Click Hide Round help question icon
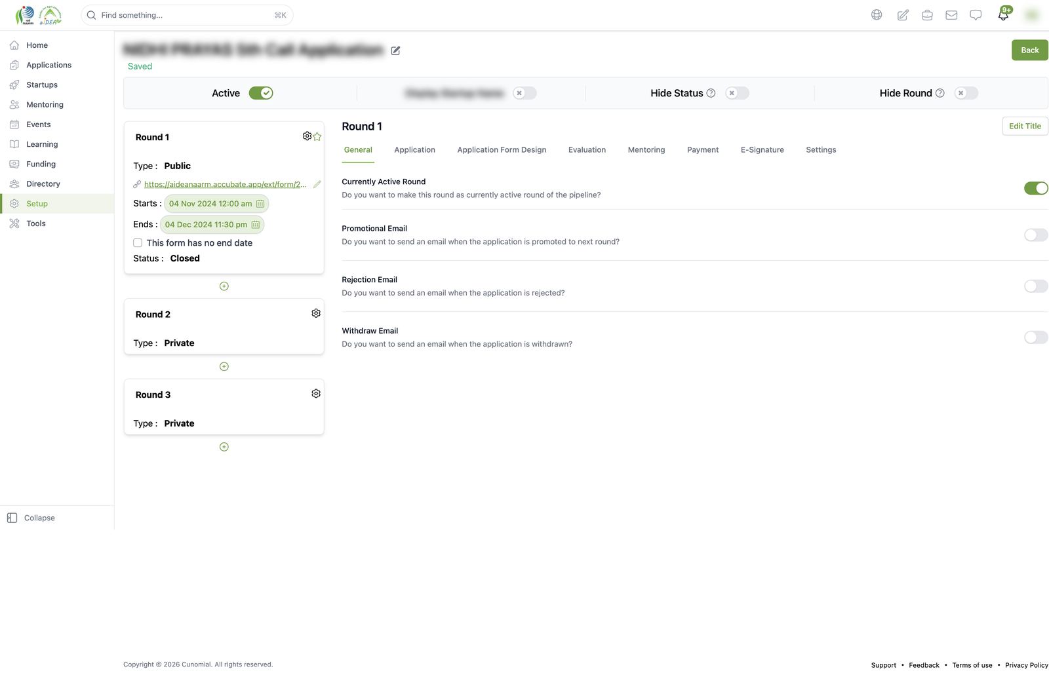Image resolution: width=1049 pixels, height=673 pixels. (940, 93)
